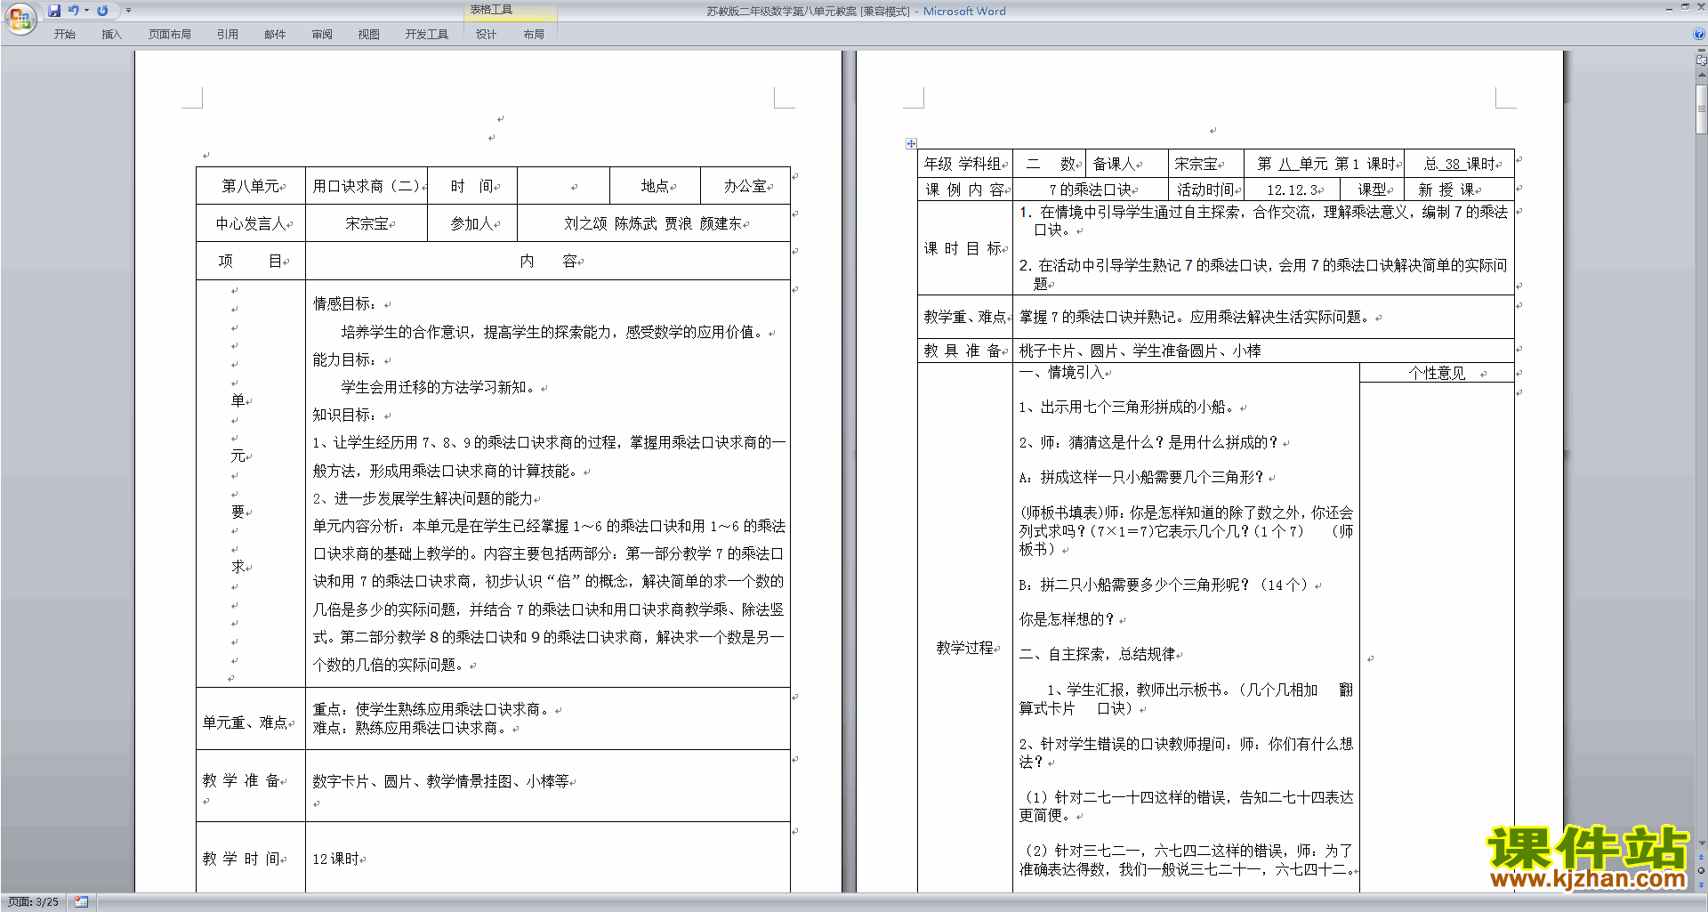
Task: Click the scrollbar down arrow
Action: pos(1701,843)
